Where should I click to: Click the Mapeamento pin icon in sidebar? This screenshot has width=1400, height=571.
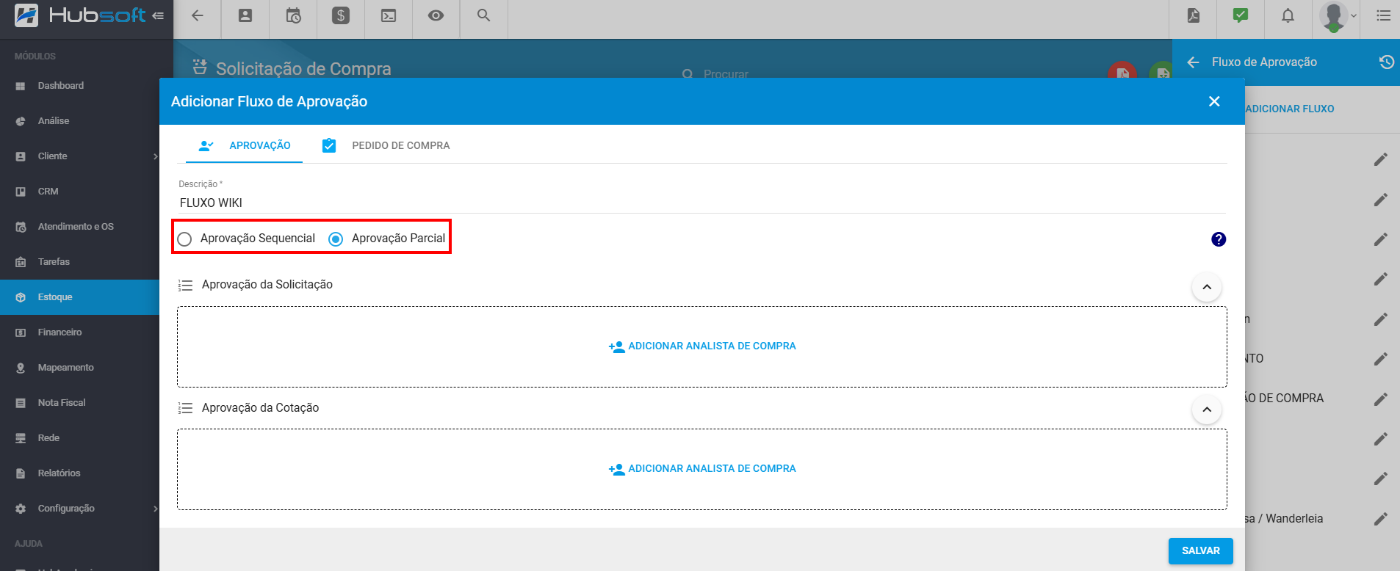[x=21, y=368]
